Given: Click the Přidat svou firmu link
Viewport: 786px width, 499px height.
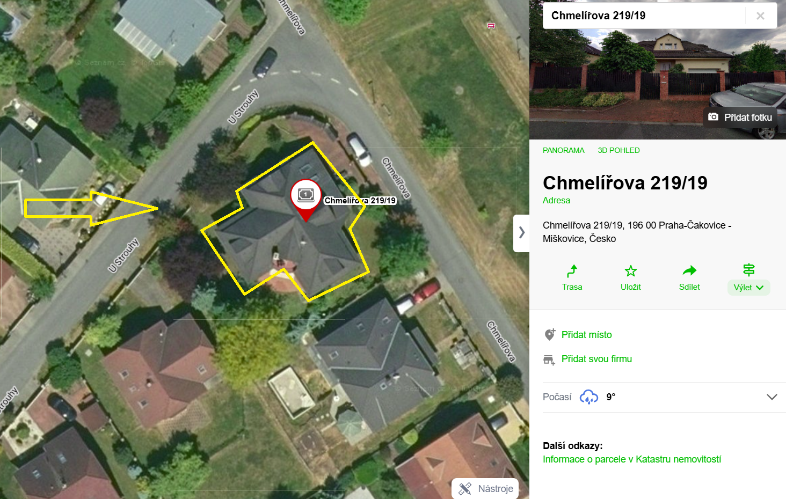Looking at the screenshot, I should click(596, 359).
